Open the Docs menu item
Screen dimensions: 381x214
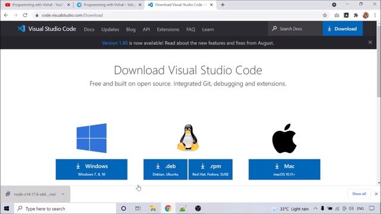click(x=89, y=29)
